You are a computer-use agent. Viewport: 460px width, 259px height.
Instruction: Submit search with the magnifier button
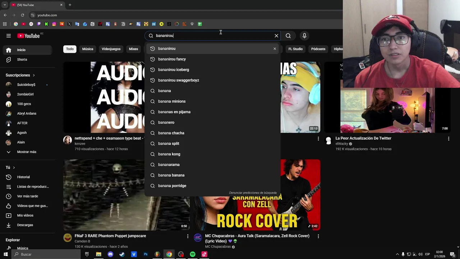click(288, 36)
